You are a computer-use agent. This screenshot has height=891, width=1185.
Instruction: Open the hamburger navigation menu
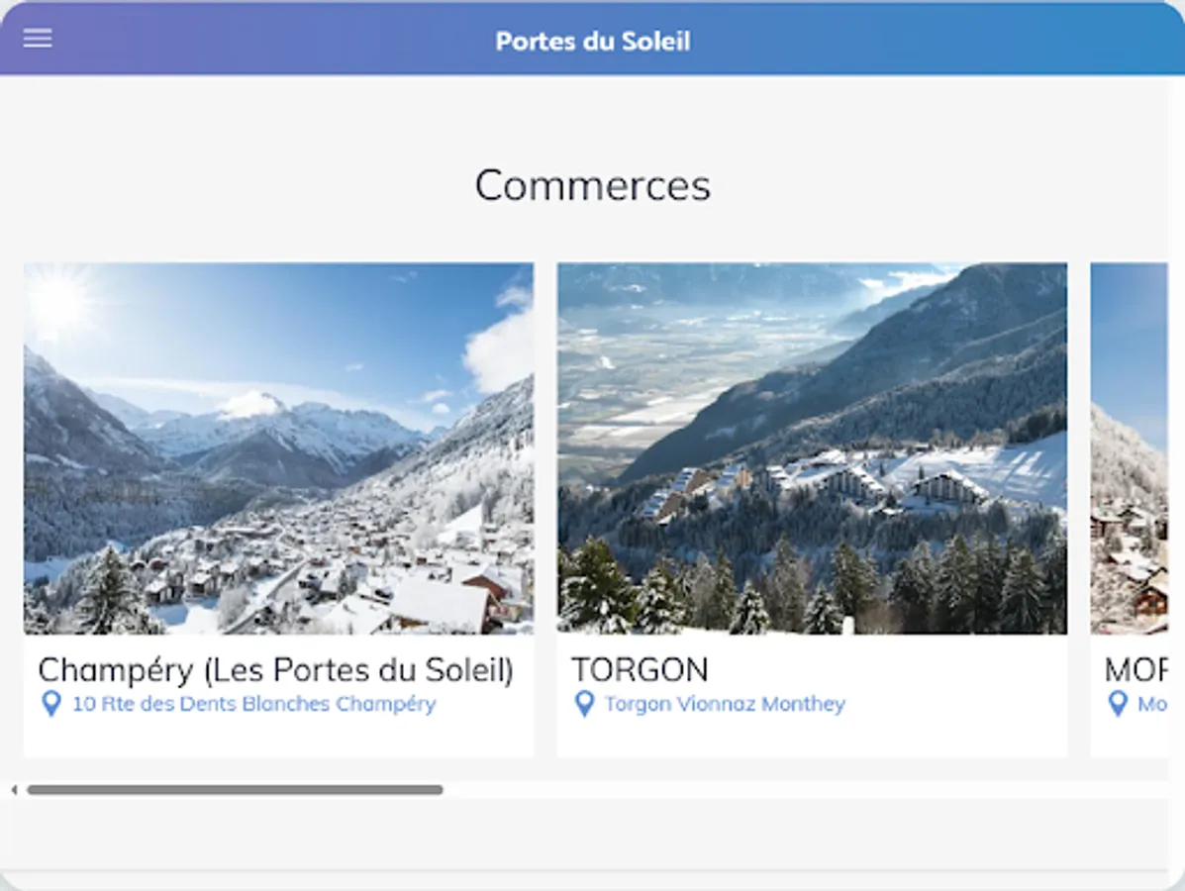click(x=38, y=38)
